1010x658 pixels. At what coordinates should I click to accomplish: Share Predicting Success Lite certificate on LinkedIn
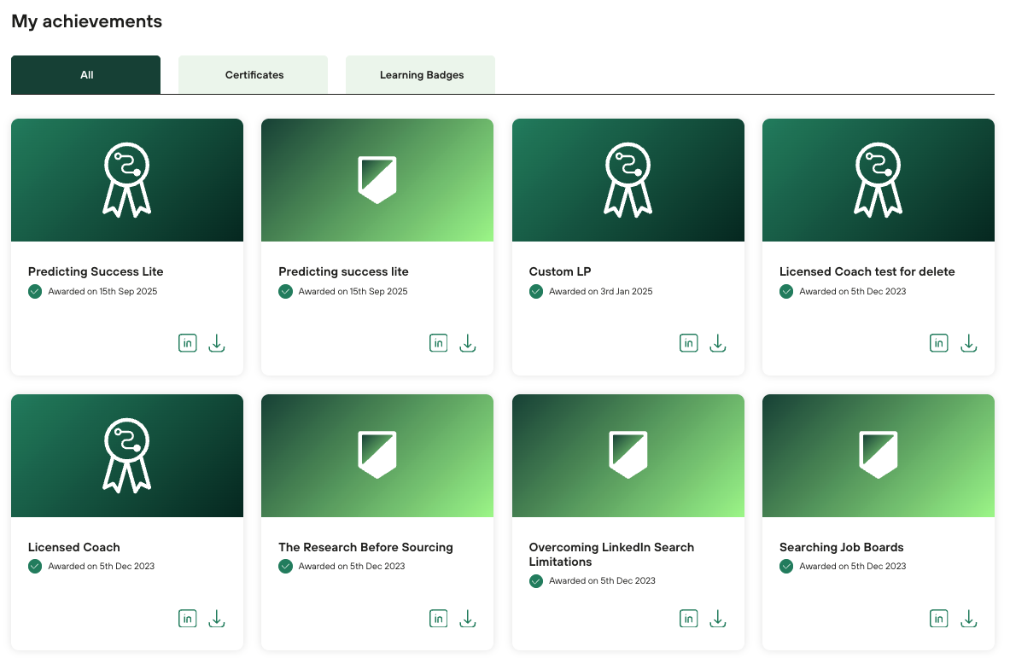pos(188,343)
